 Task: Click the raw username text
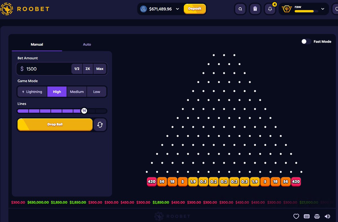click(298, 7)
